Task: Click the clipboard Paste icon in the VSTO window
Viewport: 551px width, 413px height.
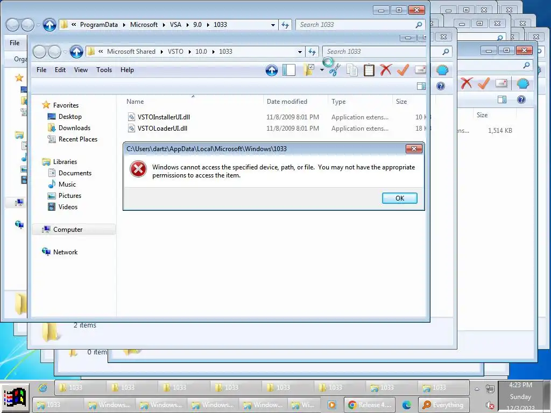Action: 369,70
